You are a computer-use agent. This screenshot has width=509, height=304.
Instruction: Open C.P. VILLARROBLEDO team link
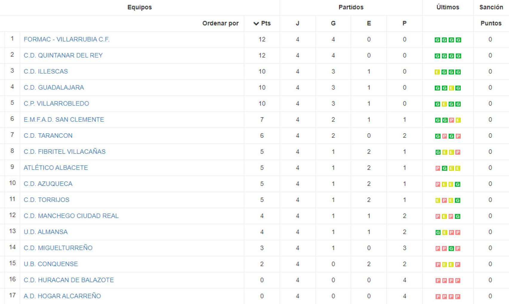pyautogui.click(x=56, y=104)
